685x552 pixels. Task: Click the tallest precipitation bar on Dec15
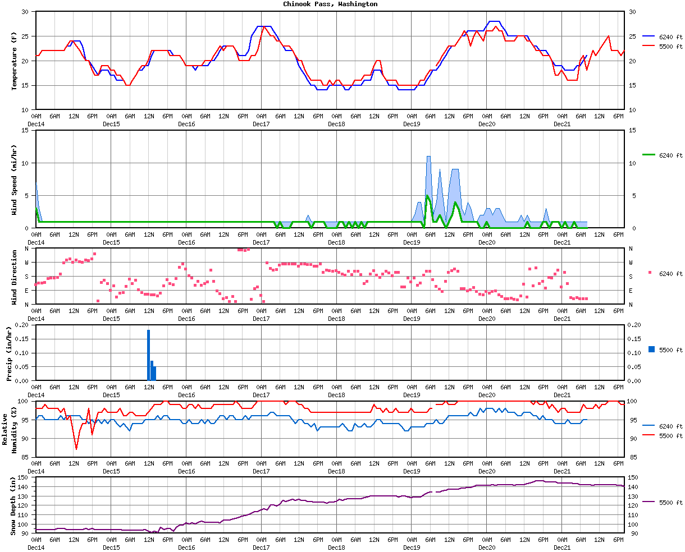[149, 355]
